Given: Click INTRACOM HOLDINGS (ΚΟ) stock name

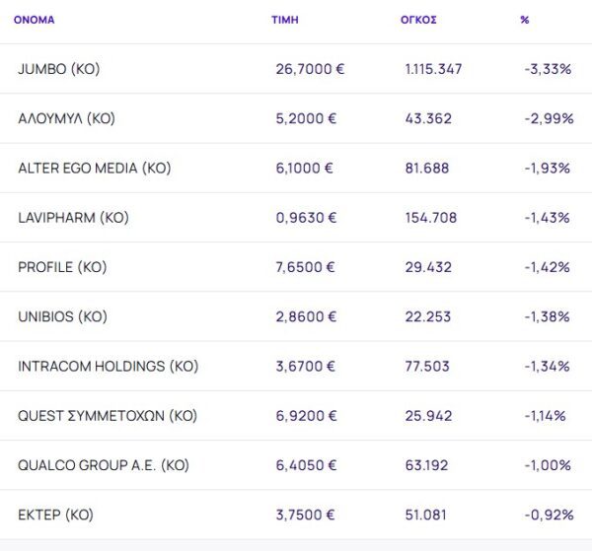Looking at the screenshot, I should click(x=109, y=366).
